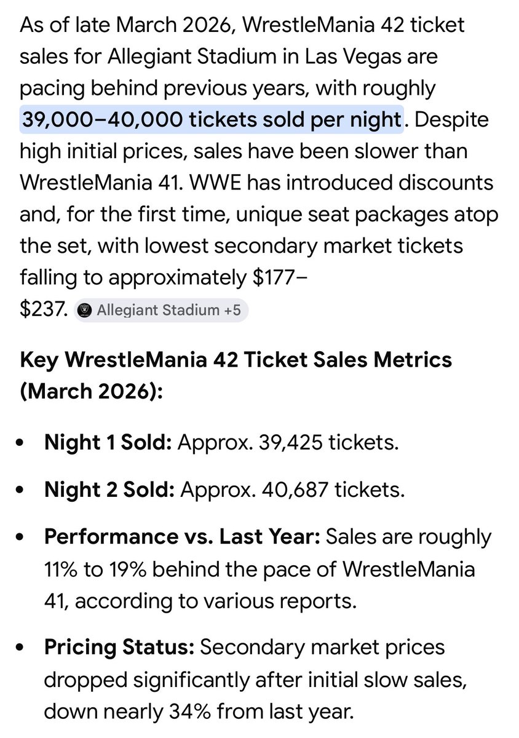The height and width of the screenshot is (738, 519).
Task: Click the "Pricing Status:" bold label
Action: [x=119, y=647]
